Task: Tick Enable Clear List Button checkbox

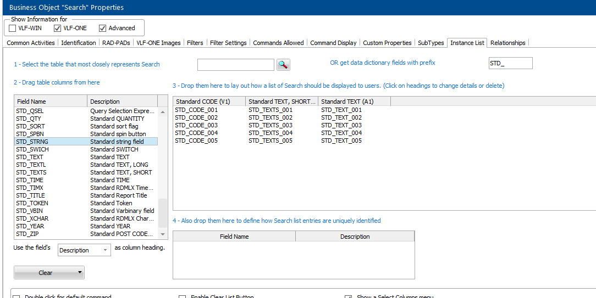Action: (182, 297)
